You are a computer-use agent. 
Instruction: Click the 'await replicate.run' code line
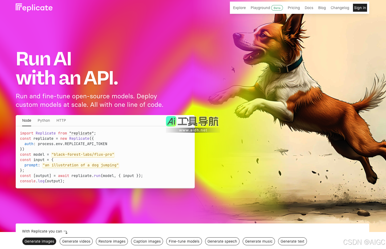tap(81, 176)
